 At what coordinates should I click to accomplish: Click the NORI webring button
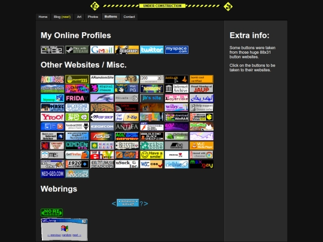click(x=51, y=213)
